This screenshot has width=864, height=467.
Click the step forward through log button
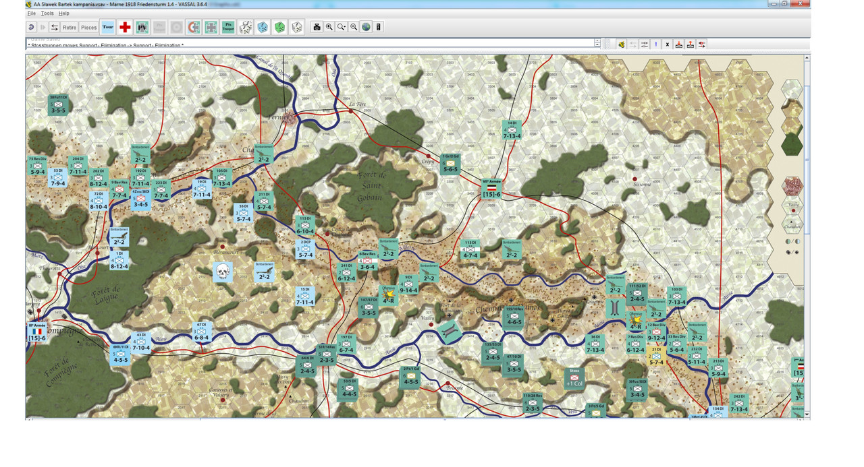pyautogui.click(x=43, y=28)
